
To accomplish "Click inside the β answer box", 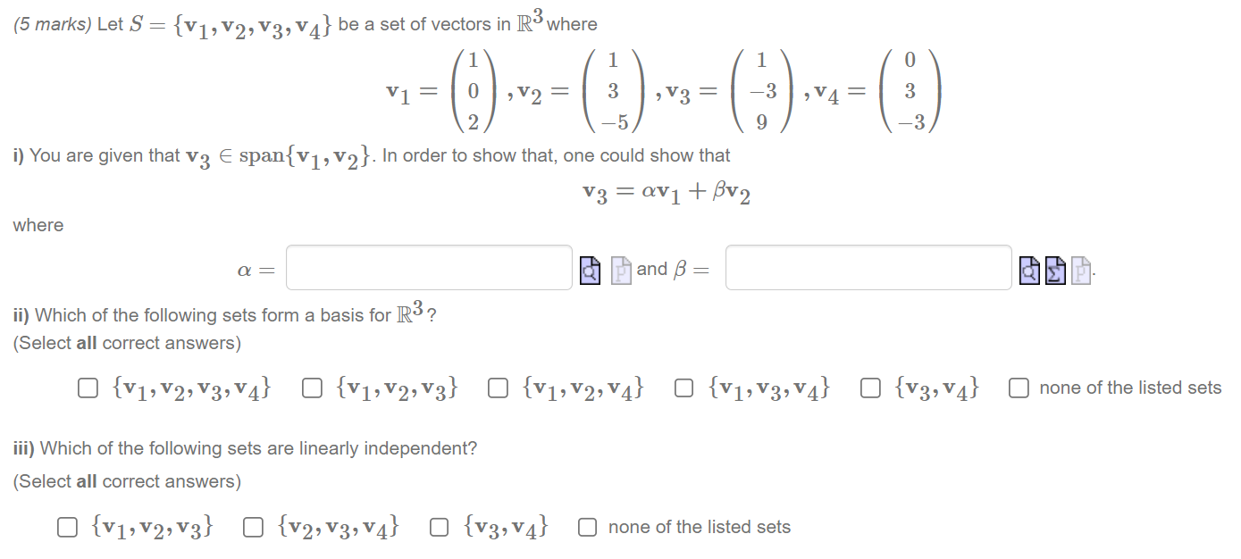I will (x=868, y=267).
